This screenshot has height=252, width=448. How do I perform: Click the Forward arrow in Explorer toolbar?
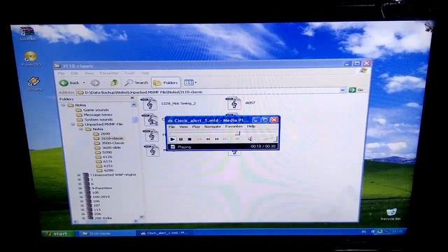[x=95, y=83]
